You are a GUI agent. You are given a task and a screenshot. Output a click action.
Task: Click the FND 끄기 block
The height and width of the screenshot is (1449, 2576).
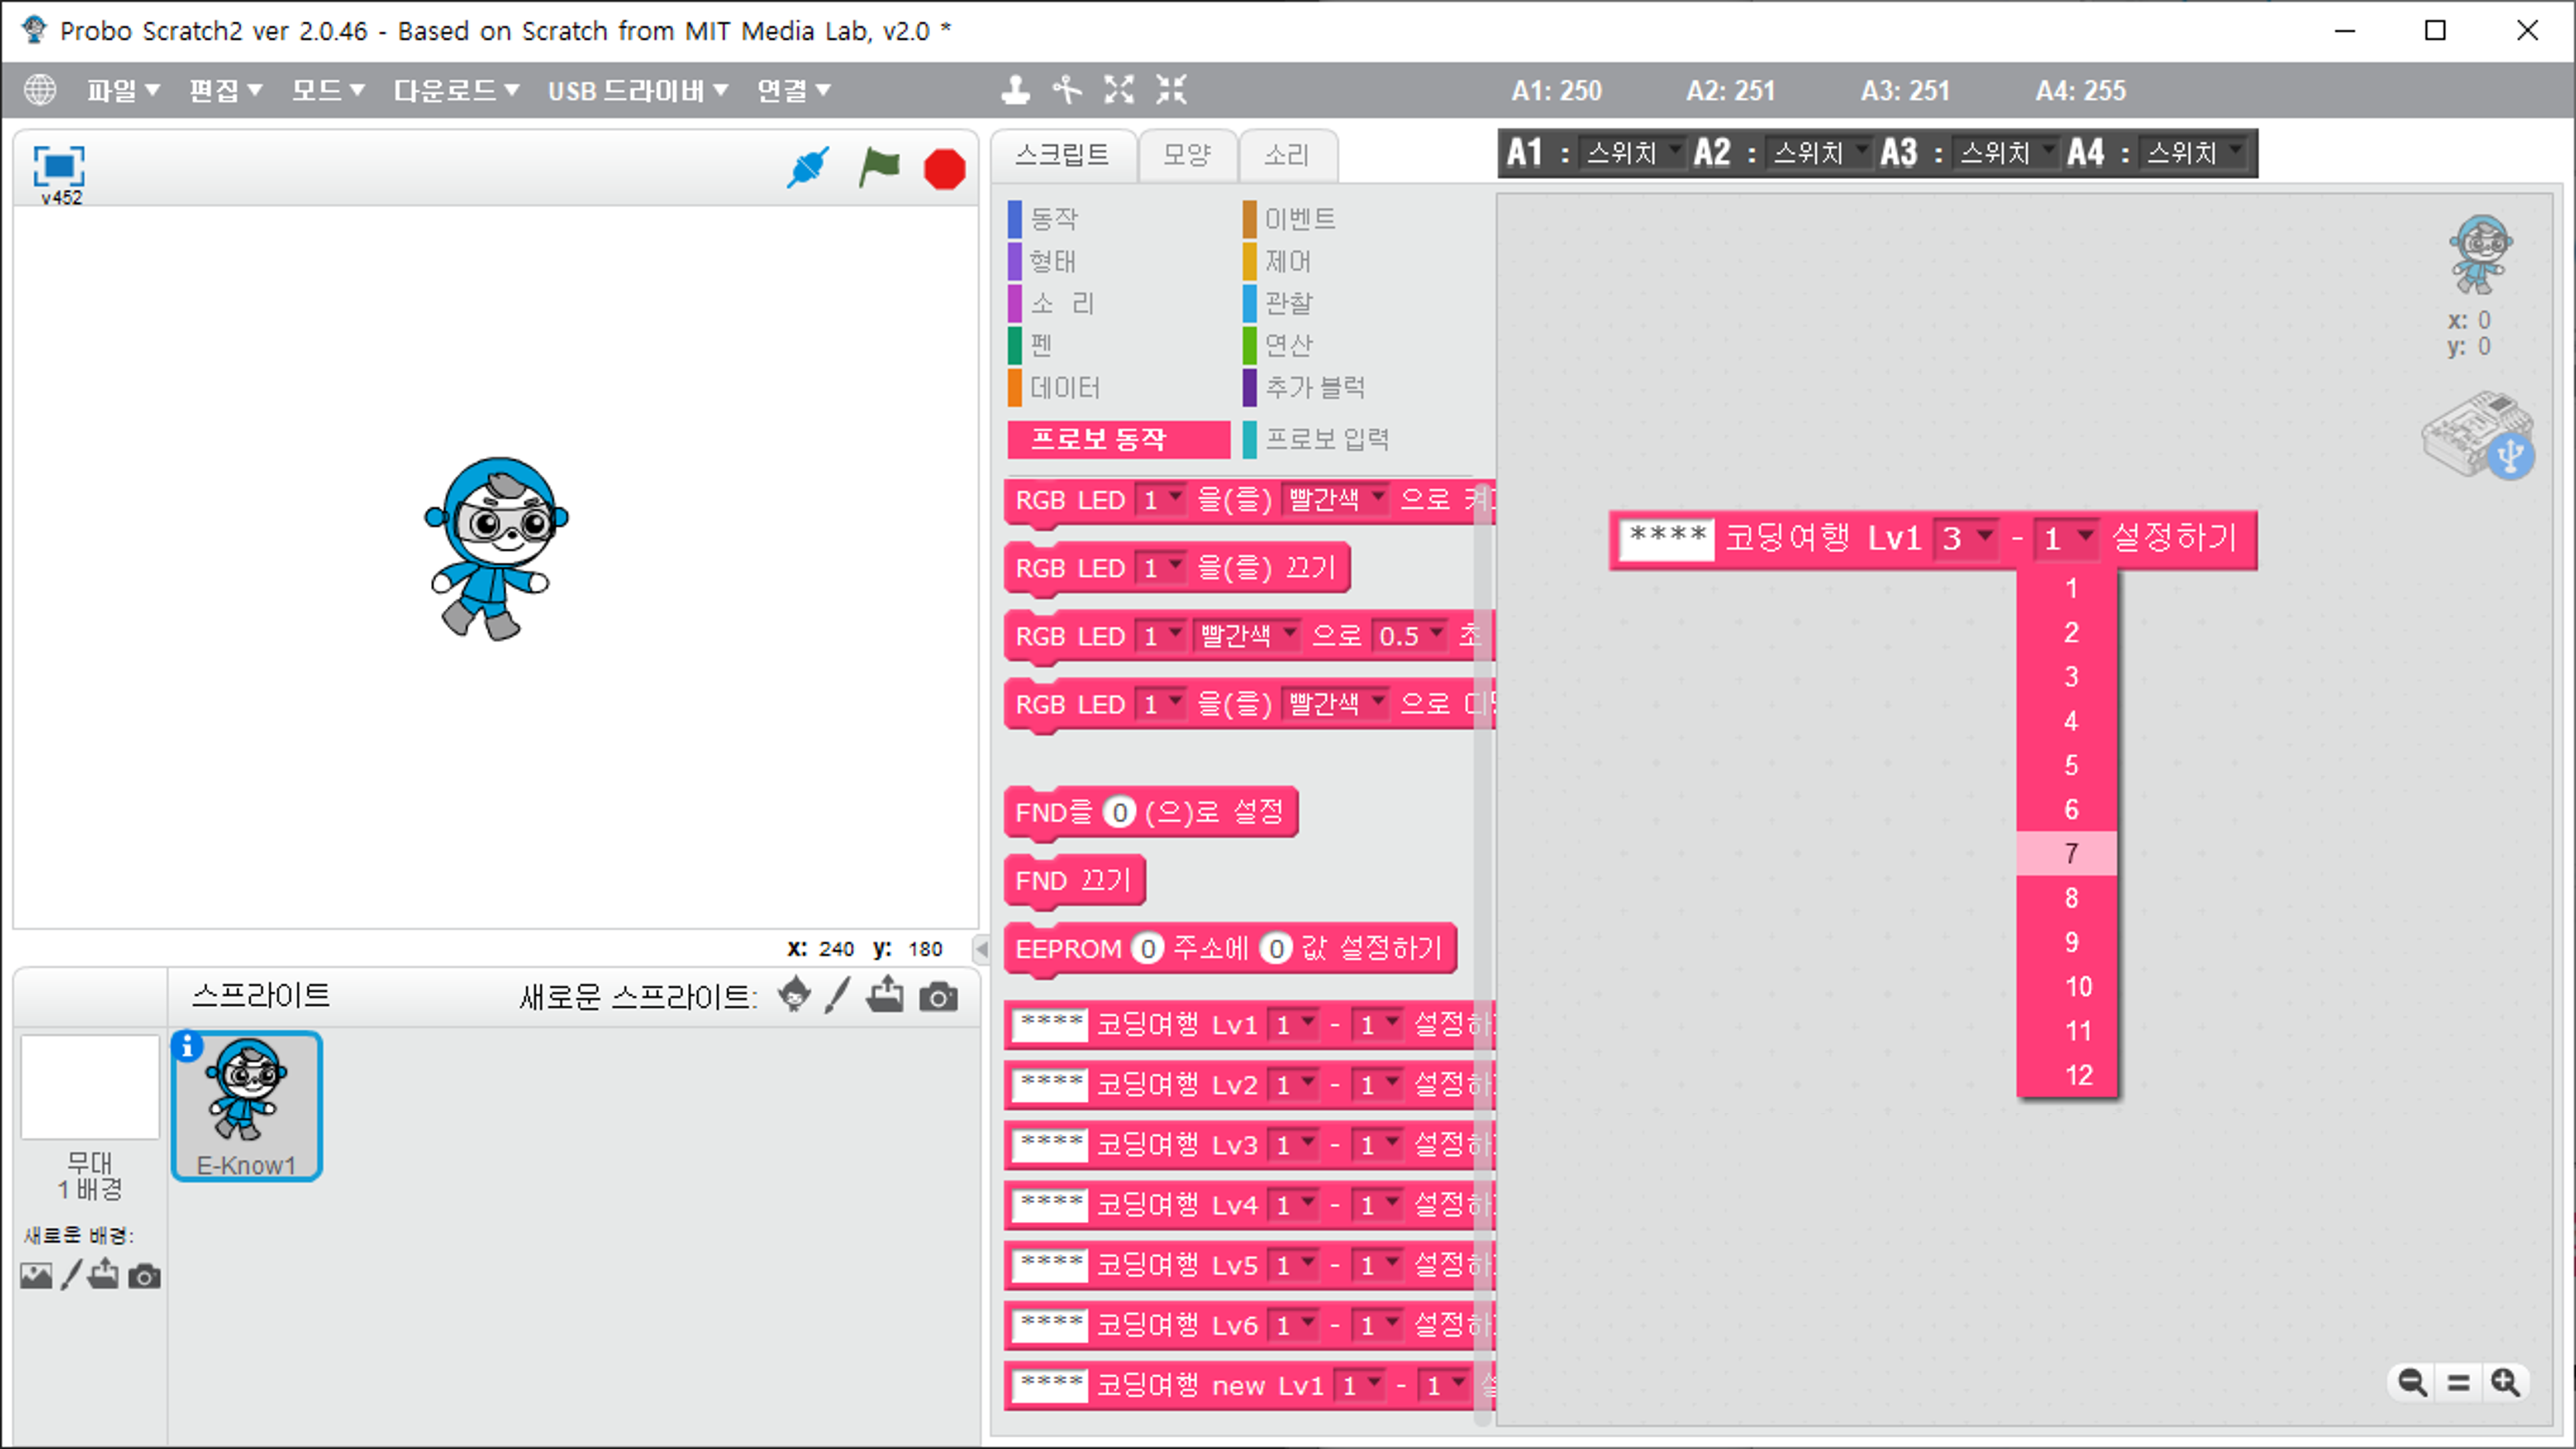(1074, 881)
